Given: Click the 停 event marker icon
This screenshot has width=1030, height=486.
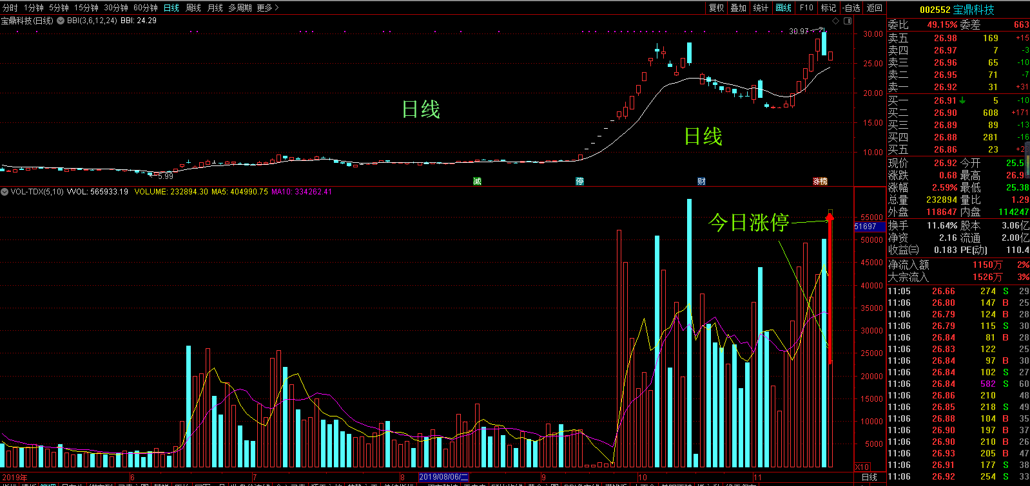Looking at the screenshot, I should [x=579, y=182].
